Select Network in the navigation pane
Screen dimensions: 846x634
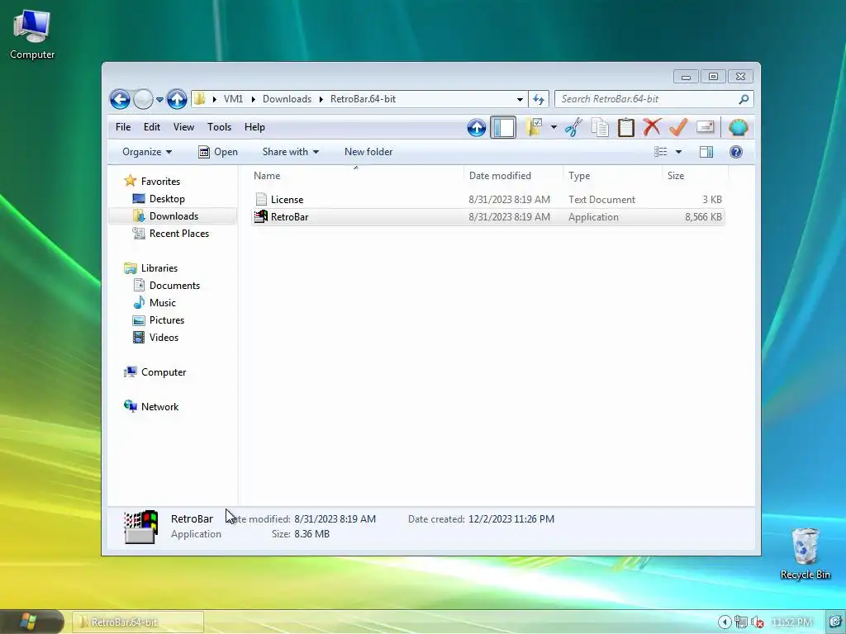[x=159, y=406]
